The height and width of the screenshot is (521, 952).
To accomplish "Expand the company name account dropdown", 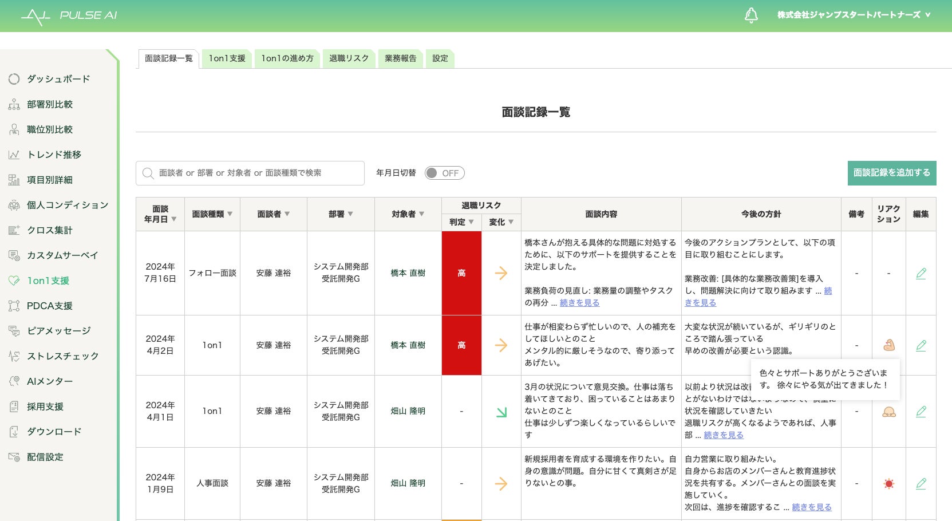I will point(853,15).
